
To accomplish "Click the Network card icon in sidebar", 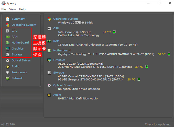I will 7,78.
